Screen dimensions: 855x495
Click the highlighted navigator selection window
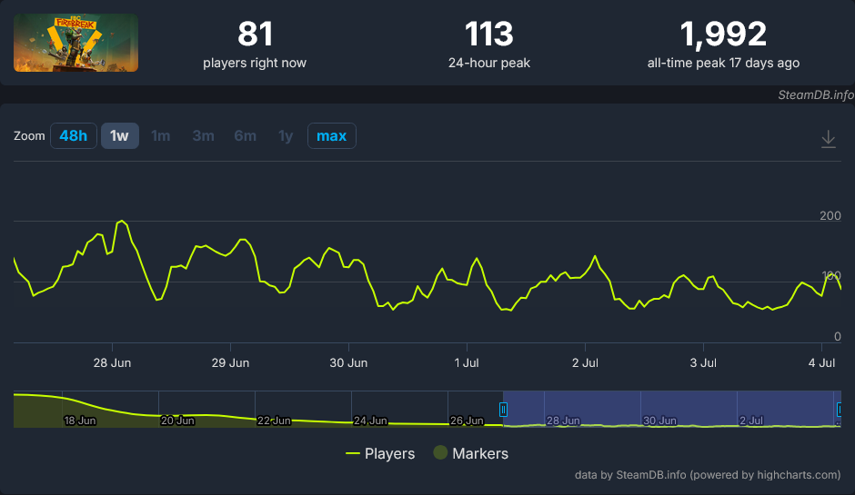click(x=672, y=409)
